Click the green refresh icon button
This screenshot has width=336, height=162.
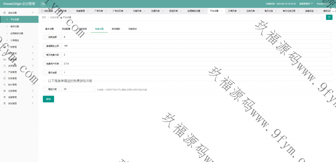click(329, 17)
